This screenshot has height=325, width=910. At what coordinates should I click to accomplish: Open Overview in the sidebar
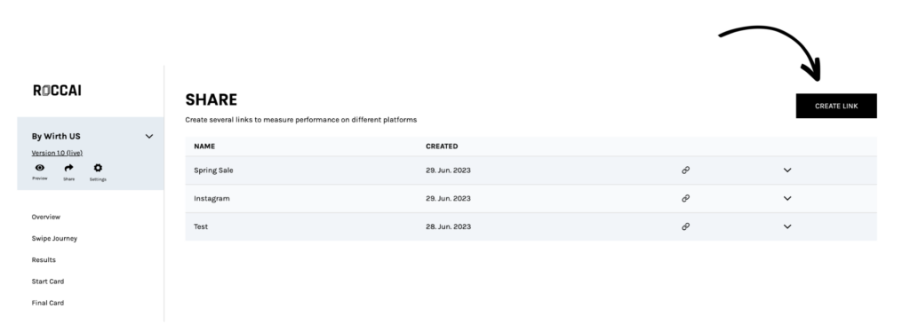(x=46, y=217)
